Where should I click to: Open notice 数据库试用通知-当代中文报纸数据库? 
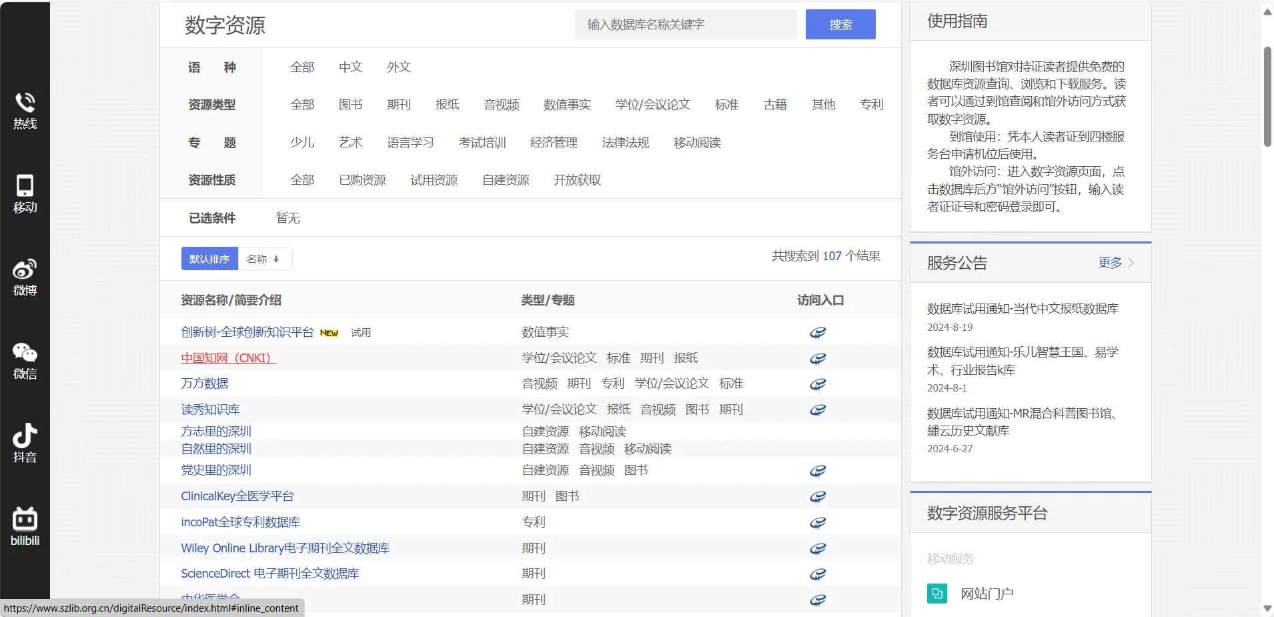[x=1023, y=308]
